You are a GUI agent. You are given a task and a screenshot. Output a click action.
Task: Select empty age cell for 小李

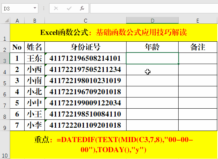[152, 125]
